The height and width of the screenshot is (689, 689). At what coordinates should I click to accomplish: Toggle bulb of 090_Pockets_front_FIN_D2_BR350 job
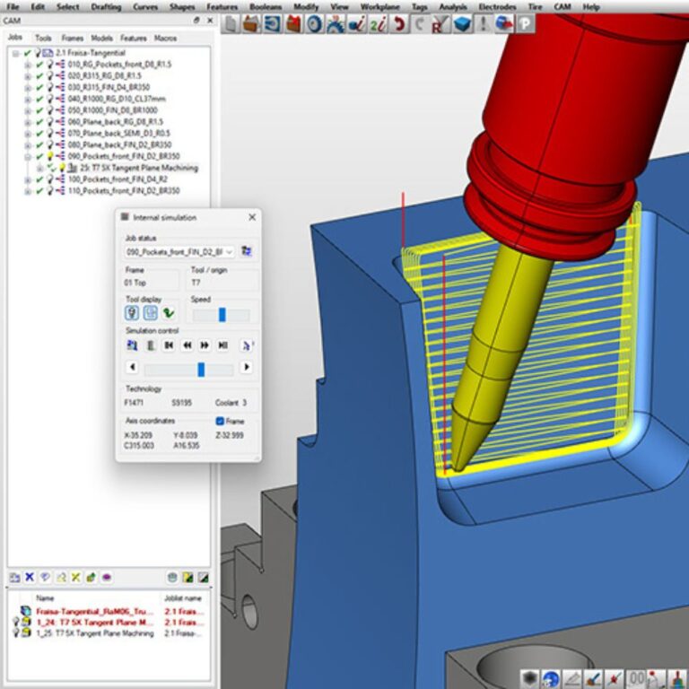tap(49, 156)
